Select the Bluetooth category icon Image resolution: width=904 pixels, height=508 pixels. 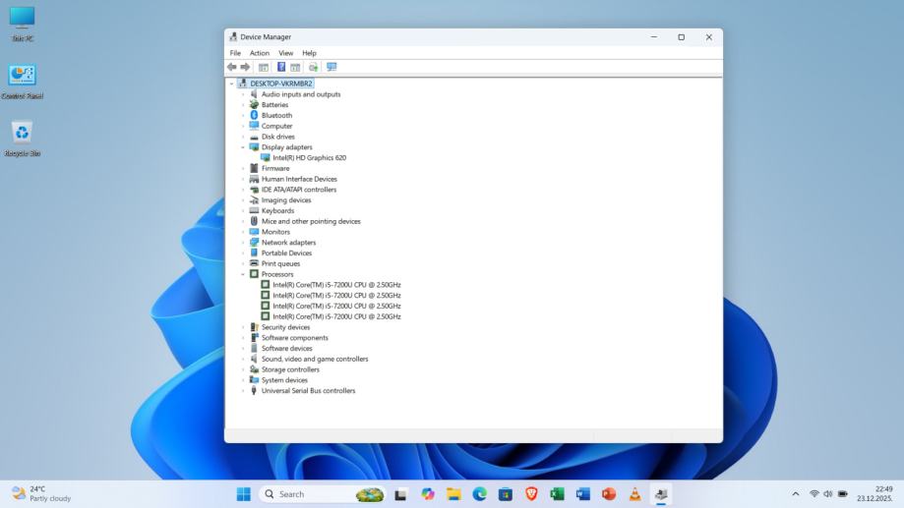[254, 115]
